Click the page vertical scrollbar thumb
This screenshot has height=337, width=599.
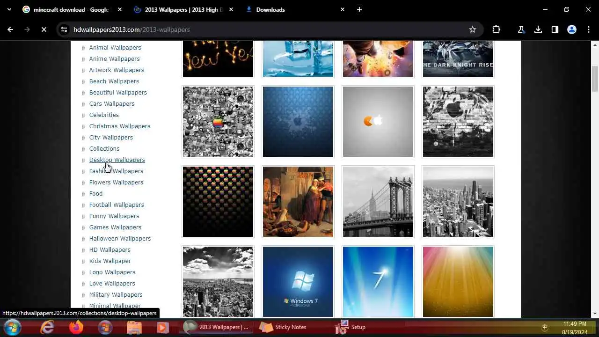point(595,79)
